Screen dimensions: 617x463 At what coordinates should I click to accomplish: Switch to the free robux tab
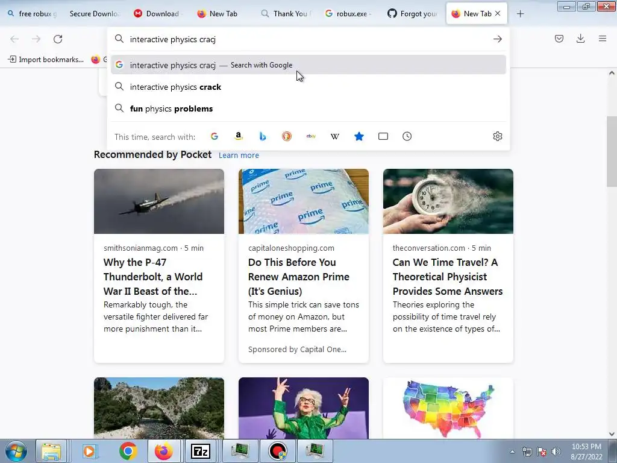tap(33, 14)
